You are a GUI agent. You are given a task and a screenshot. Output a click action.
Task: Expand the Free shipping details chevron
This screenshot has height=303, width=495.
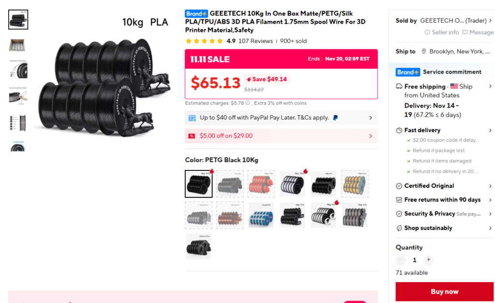(x=490, y=86)
